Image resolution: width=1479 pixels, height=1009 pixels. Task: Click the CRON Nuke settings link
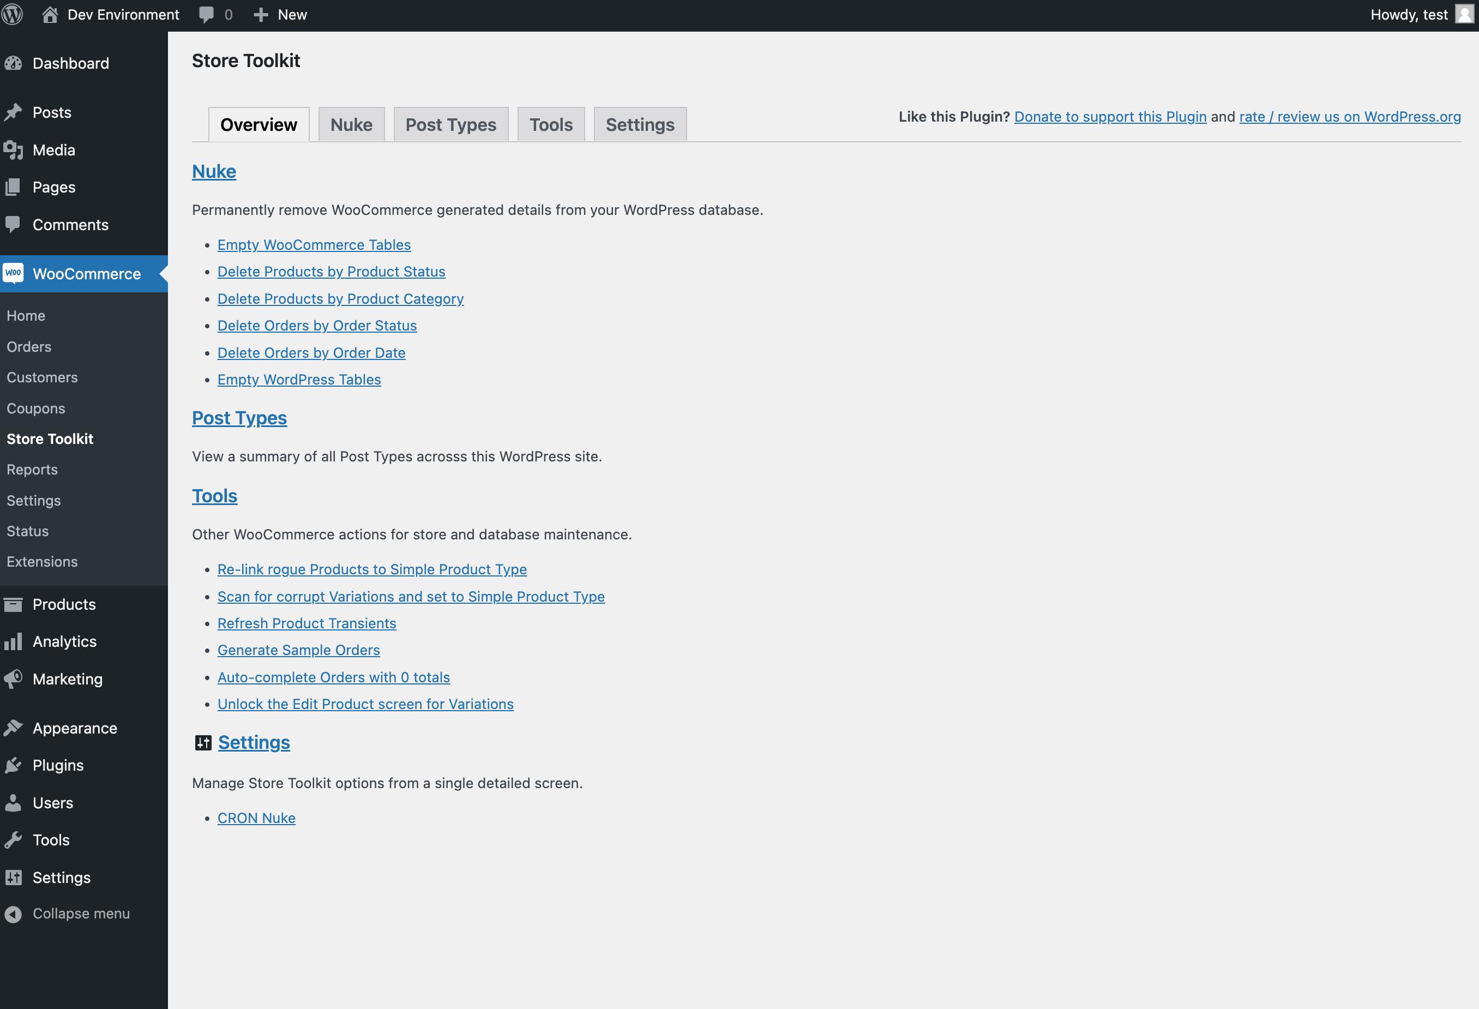[256, 816]
